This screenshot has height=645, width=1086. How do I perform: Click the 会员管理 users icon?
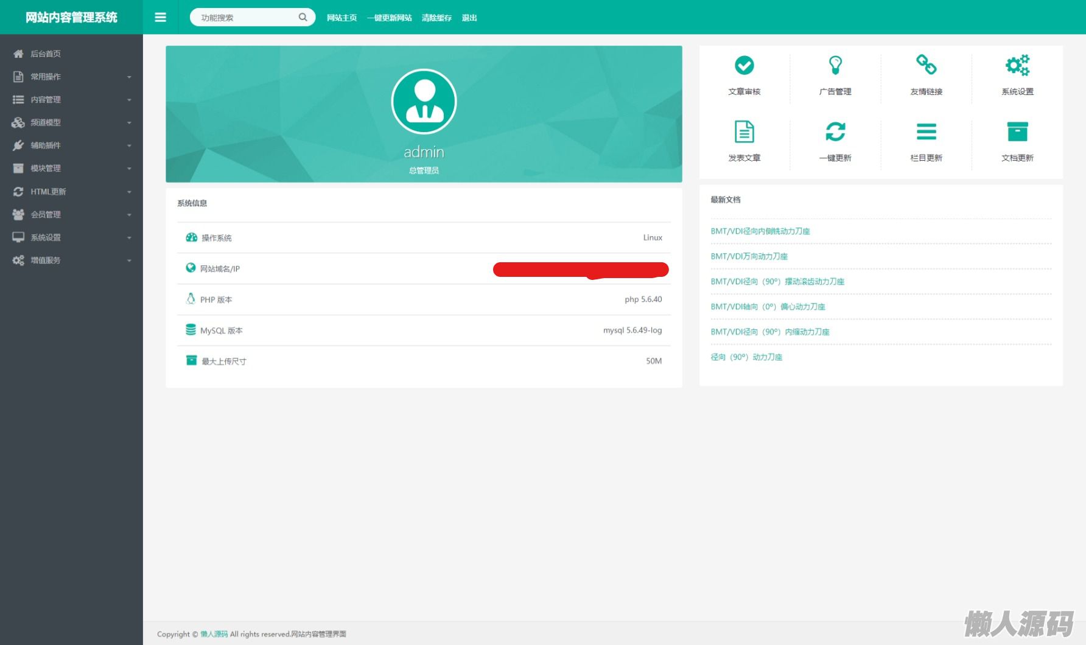(18, 214)
